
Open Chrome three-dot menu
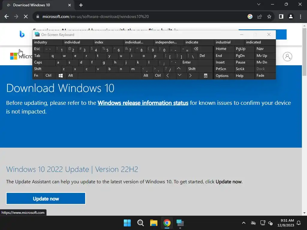[300, 17]
